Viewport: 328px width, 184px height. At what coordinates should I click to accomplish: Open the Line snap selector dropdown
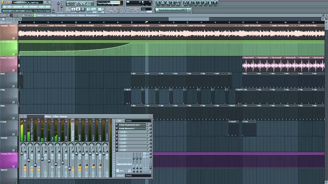[x=147, y=9]
